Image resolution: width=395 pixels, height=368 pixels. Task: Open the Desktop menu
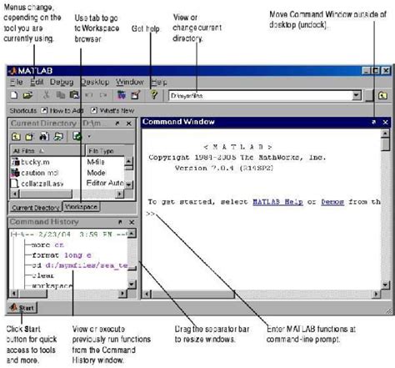(95, 82)
